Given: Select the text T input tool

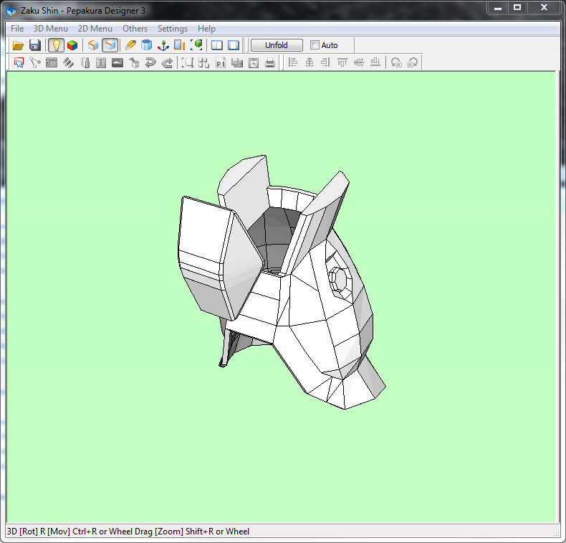Looking at the screenshot, I should 101,62.
